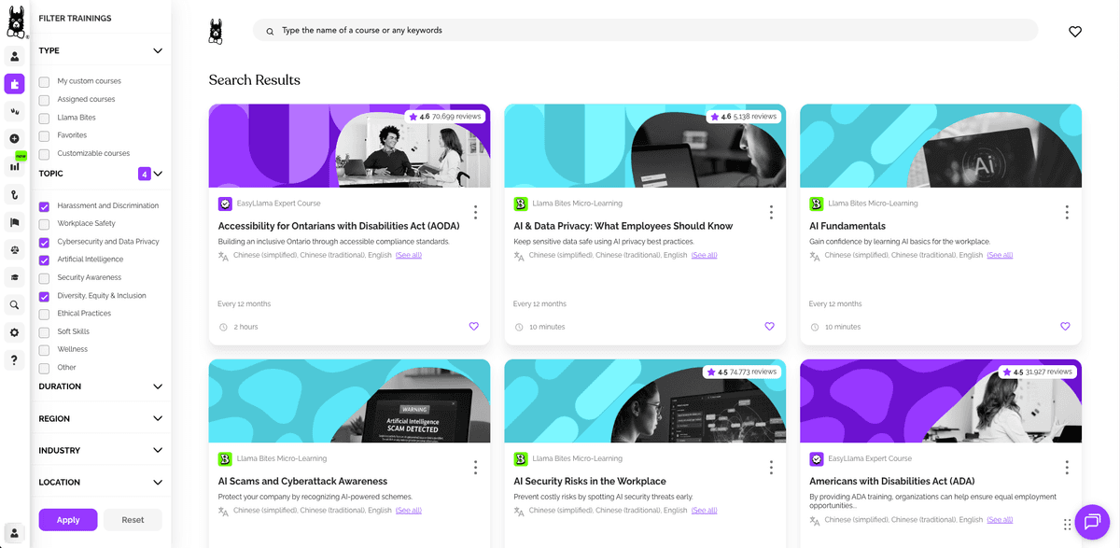Collapse the Type filter section
Screen dimensions: 1120x548
point(157,51)
